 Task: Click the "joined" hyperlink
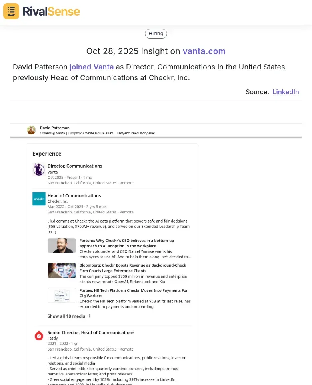(x=80, y=67)
